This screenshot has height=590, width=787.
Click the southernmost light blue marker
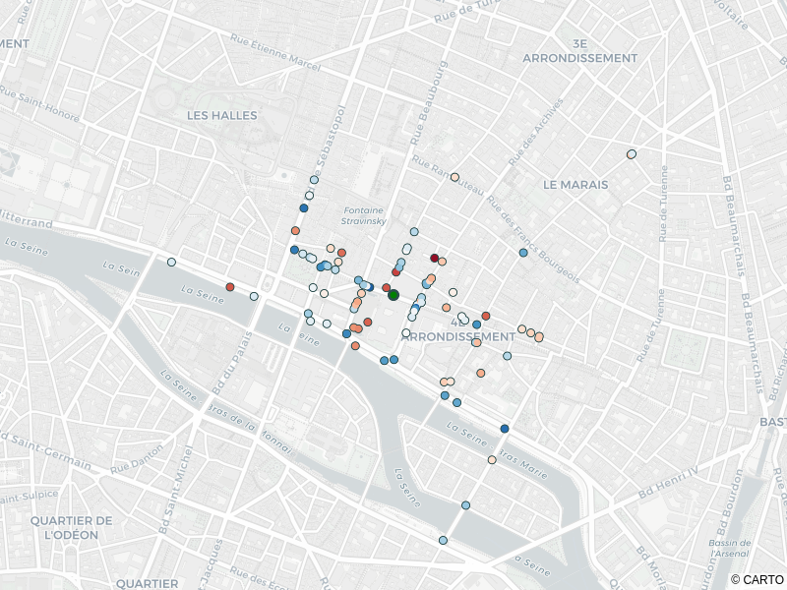(x=443, y=540)
